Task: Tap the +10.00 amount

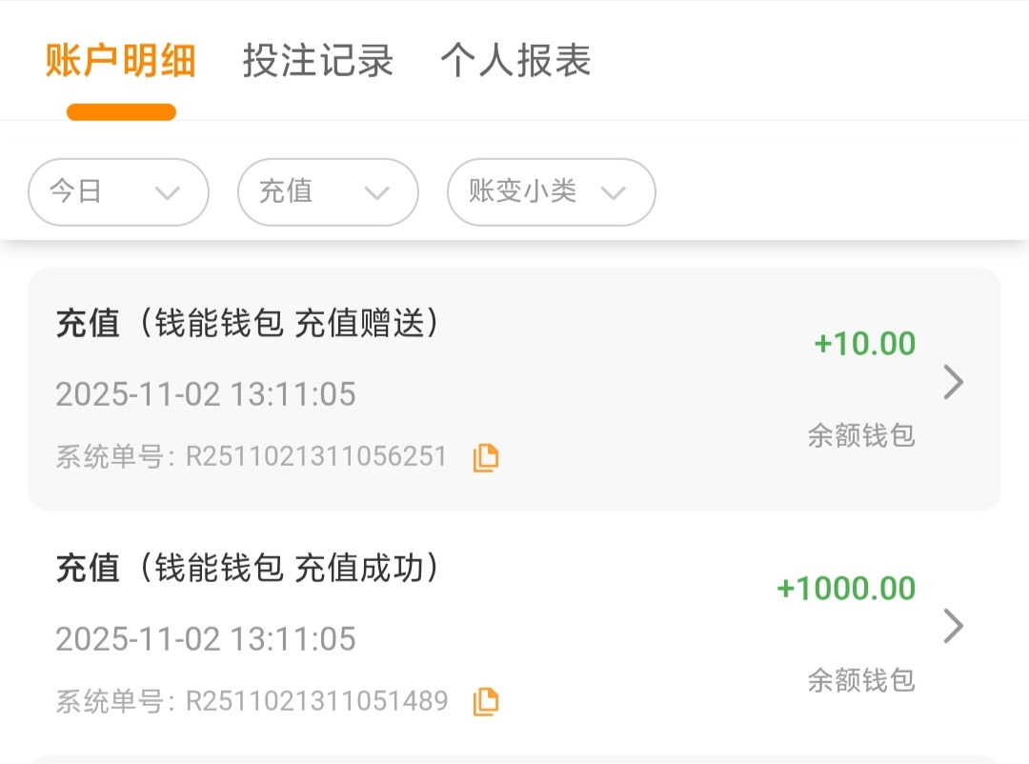Action: (x=864, y=344)
